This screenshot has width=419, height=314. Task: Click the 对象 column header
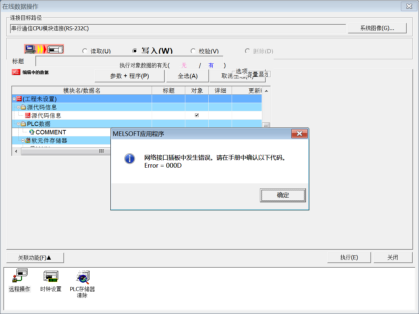point(197,91)
